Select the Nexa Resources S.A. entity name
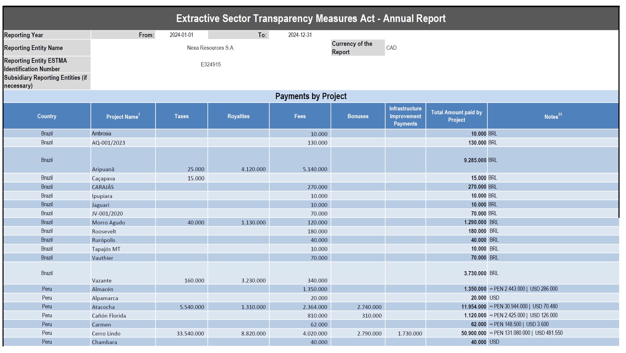The height and width of the screenshot is (353, 626). tap(210, 48)
